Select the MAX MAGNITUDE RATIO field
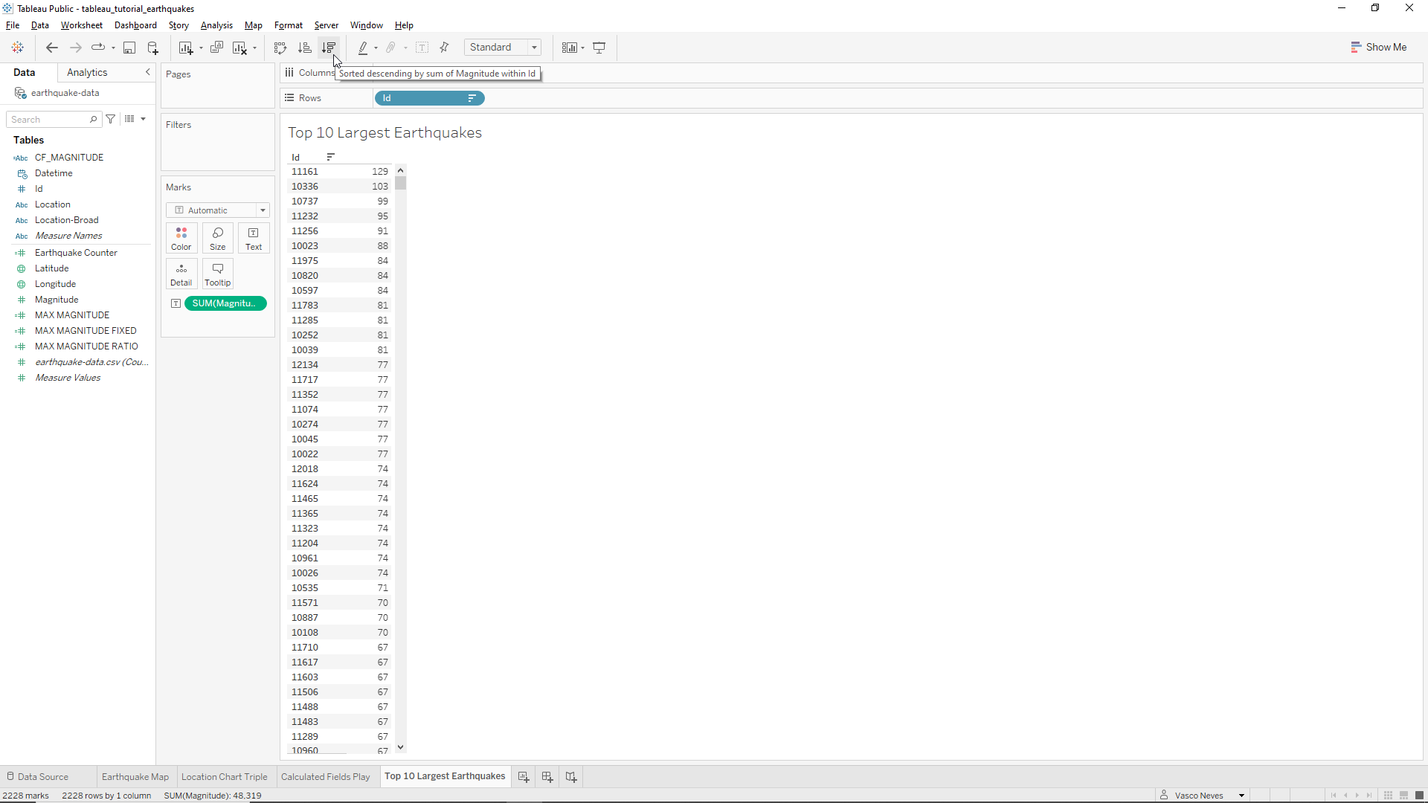The image size is (1428, 803). [x=86, y=346]
